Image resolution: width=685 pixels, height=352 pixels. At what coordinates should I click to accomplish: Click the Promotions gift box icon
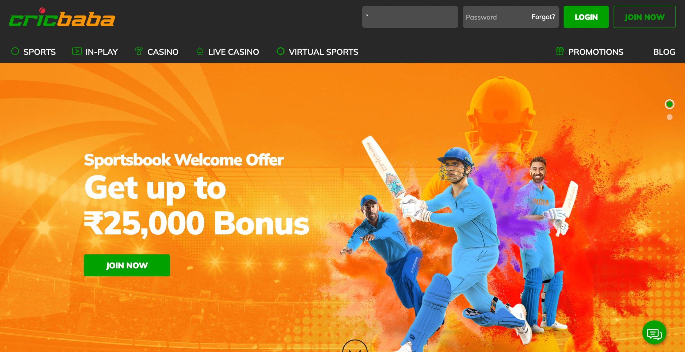point(560,51)
